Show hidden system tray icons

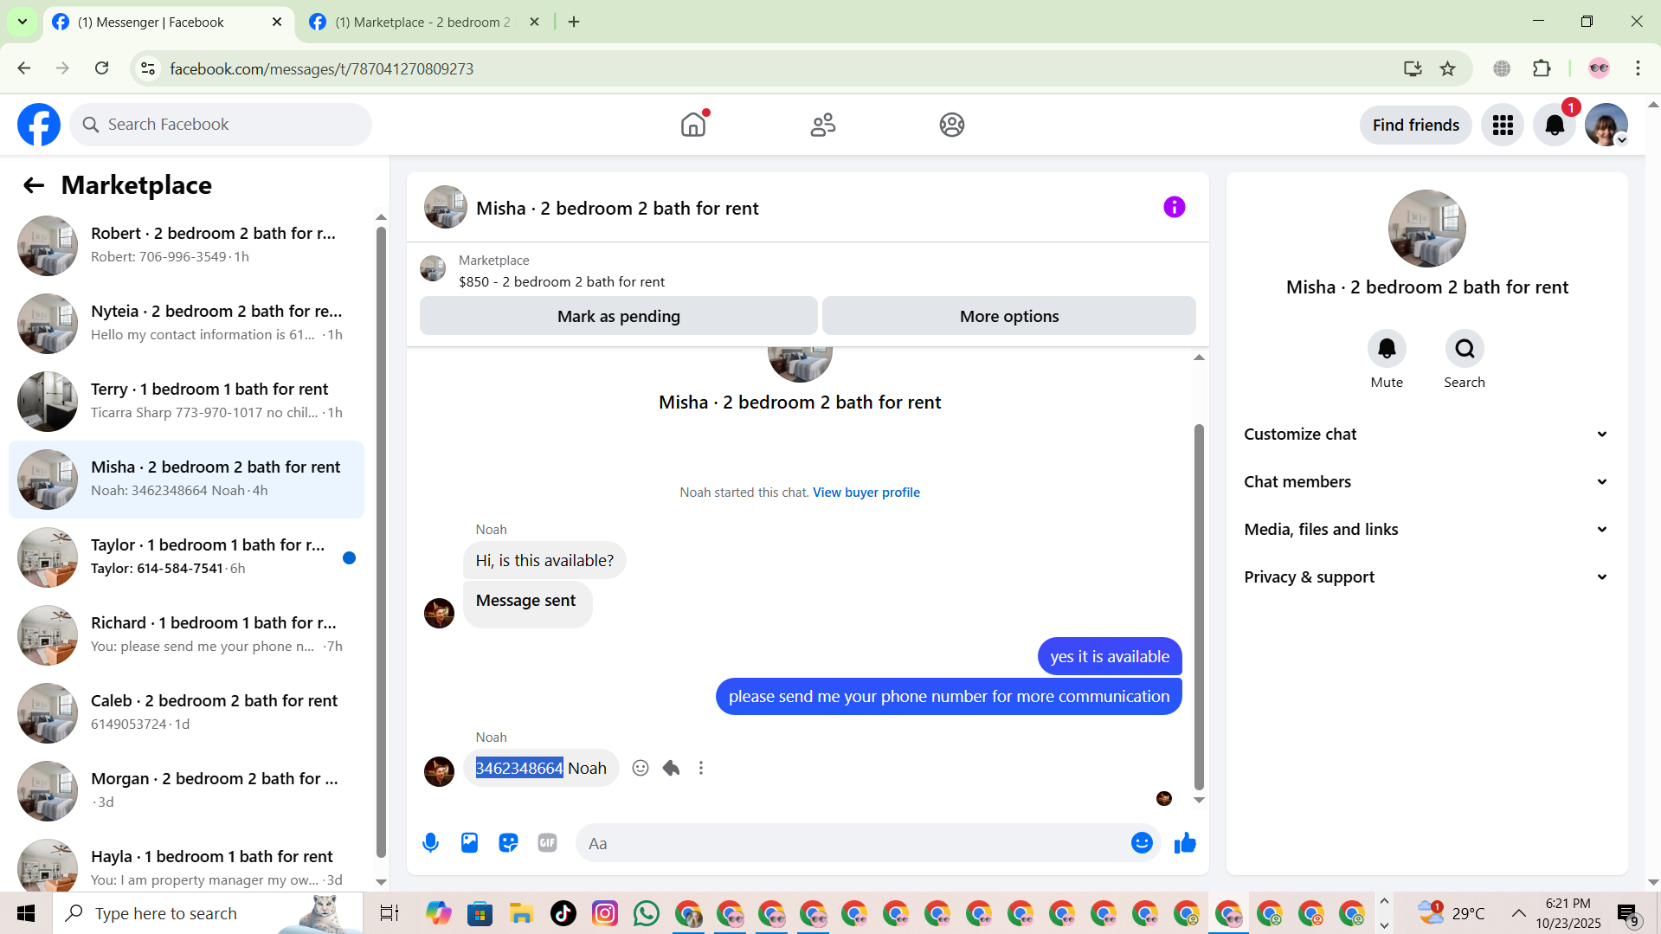pyautogui.click(x=1518, y=913)
